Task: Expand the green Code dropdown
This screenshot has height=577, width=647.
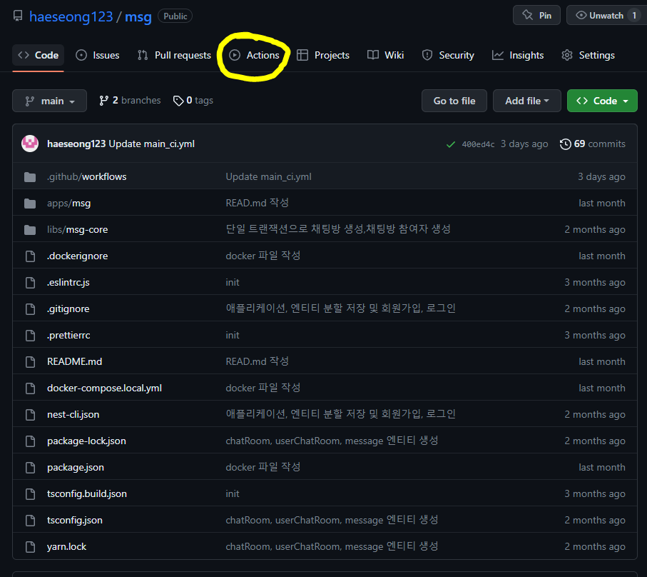Action: click(x=602, y=101)
